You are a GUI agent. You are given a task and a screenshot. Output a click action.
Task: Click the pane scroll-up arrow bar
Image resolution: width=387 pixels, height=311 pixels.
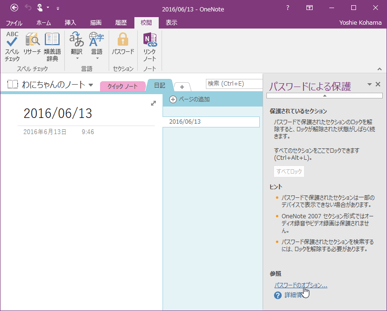[325, 96]
